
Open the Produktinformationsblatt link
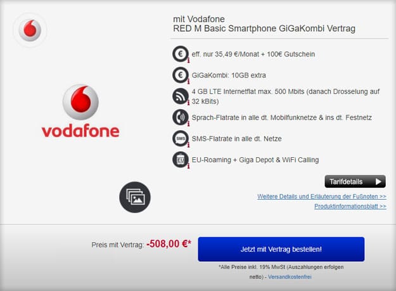(x=350, y=207)
